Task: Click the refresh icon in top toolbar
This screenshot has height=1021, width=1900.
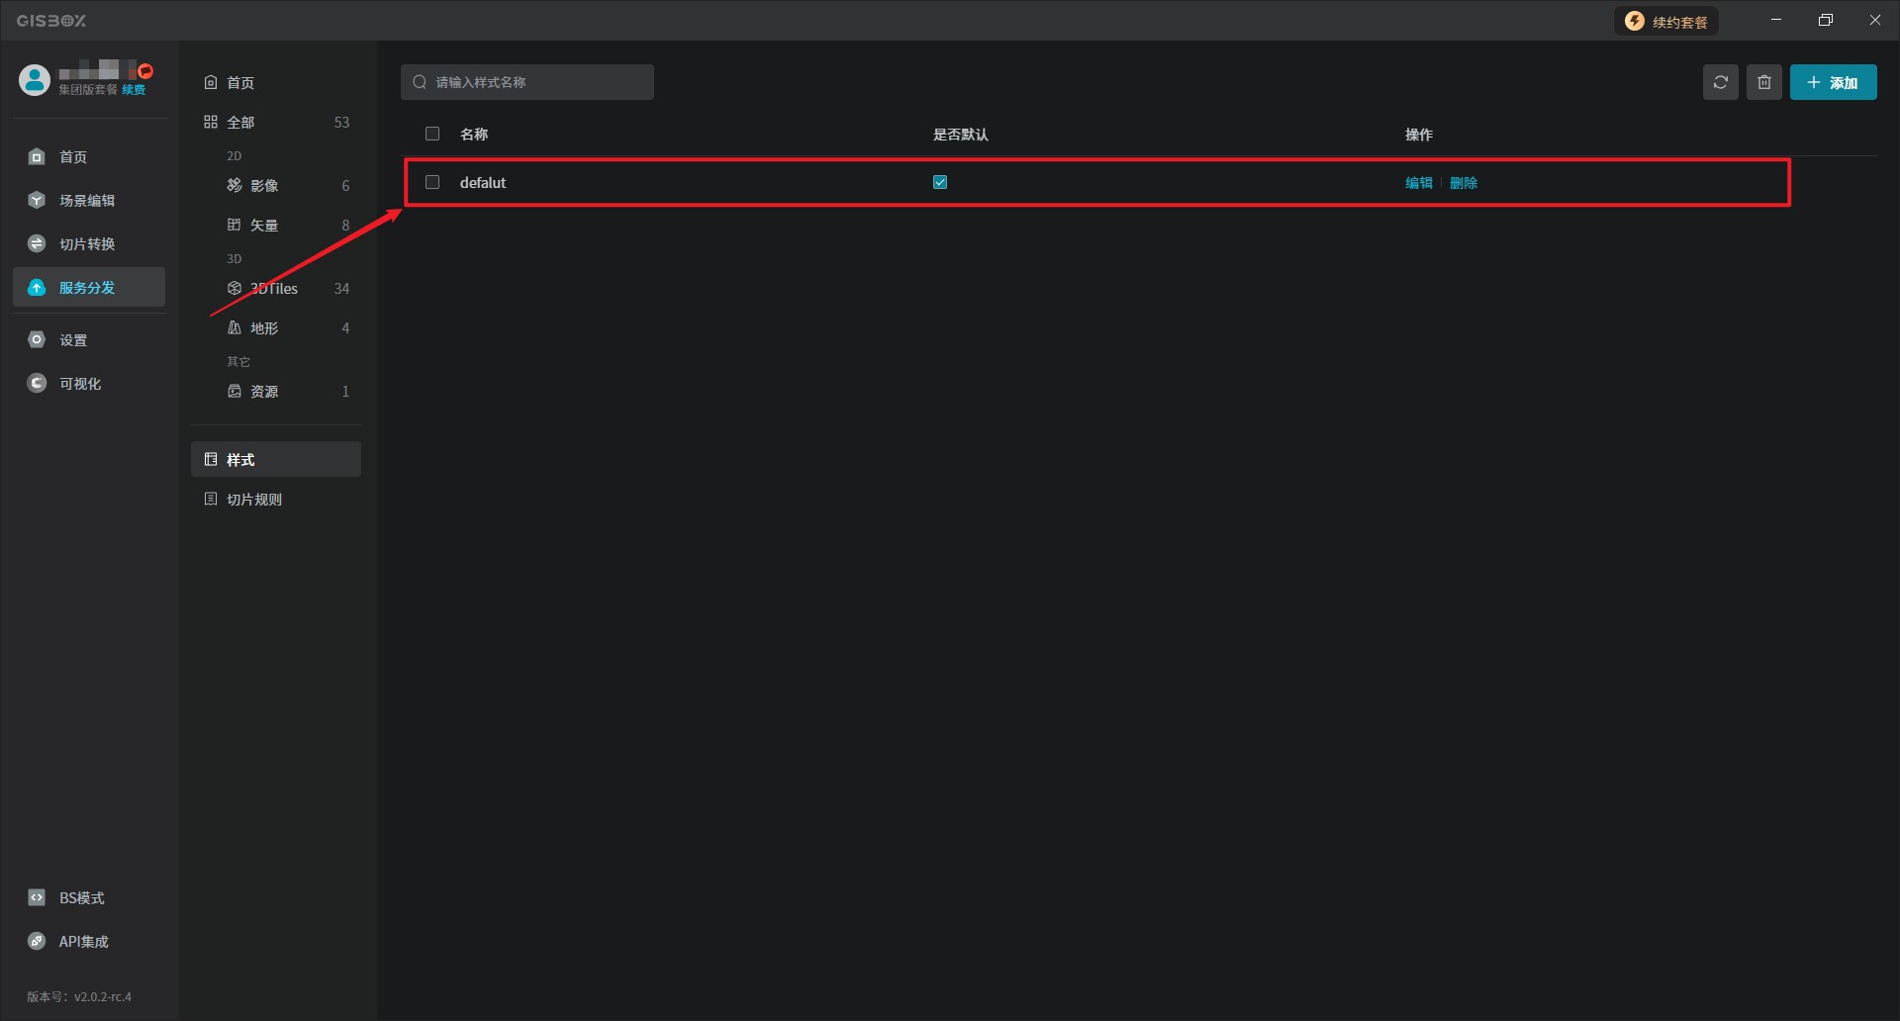Action: tap(1720, 82)
